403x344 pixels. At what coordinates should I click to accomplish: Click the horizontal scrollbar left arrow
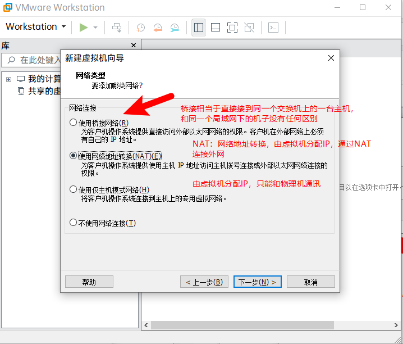coord(146,325)
